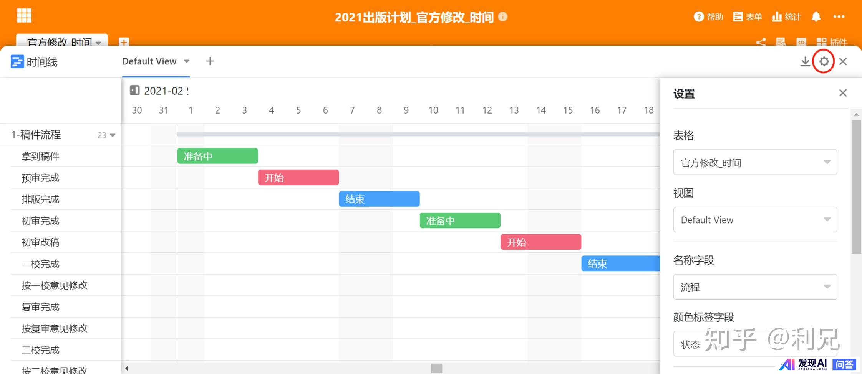Add a new timeline view
Image resolution: width=862 pixels, height=374 pixels.
(210, 61)
